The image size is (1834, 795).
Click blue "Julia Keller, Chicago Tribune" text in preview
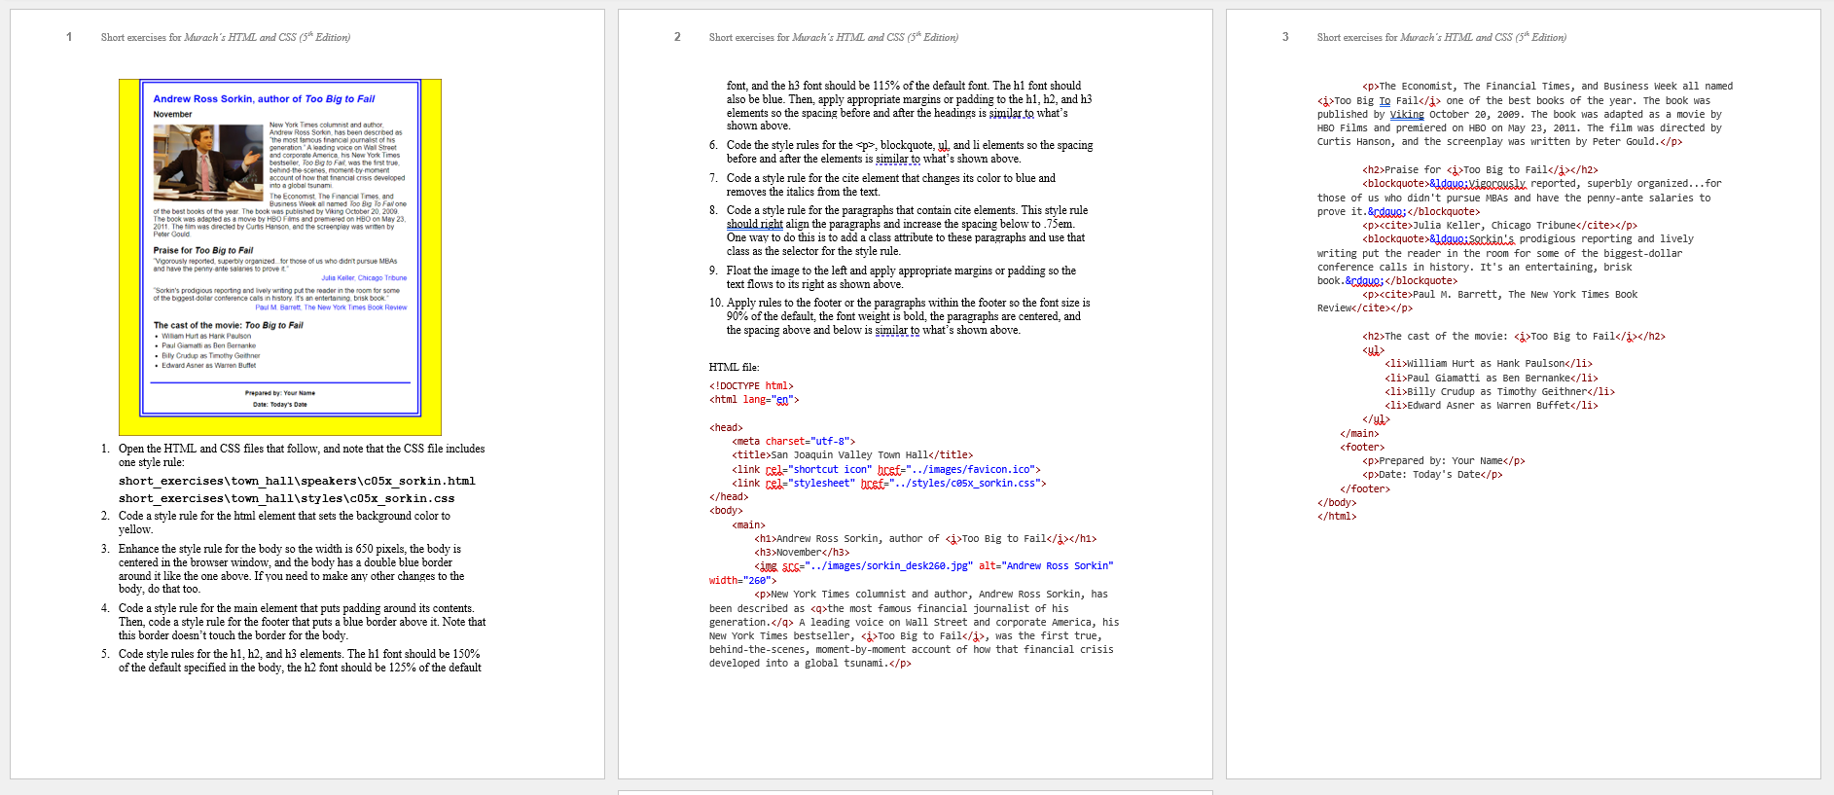pos(364,277)
